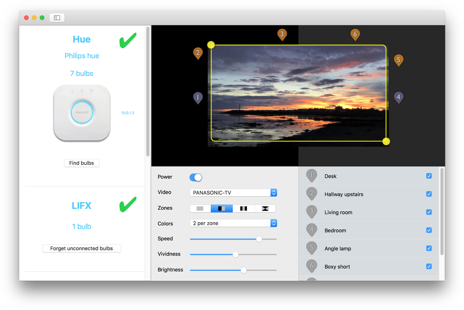
Task: Select the Desk row name
Action: 330,176
